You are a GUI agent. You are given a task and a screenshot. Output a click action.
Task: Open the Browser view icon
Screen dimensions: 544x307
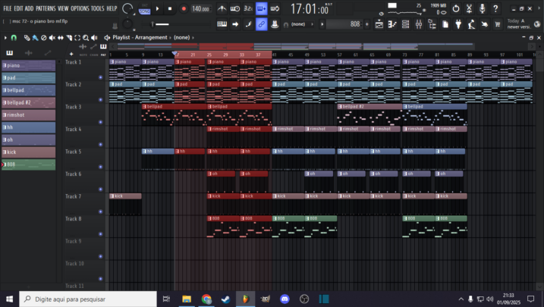click(x=432, y=24)
